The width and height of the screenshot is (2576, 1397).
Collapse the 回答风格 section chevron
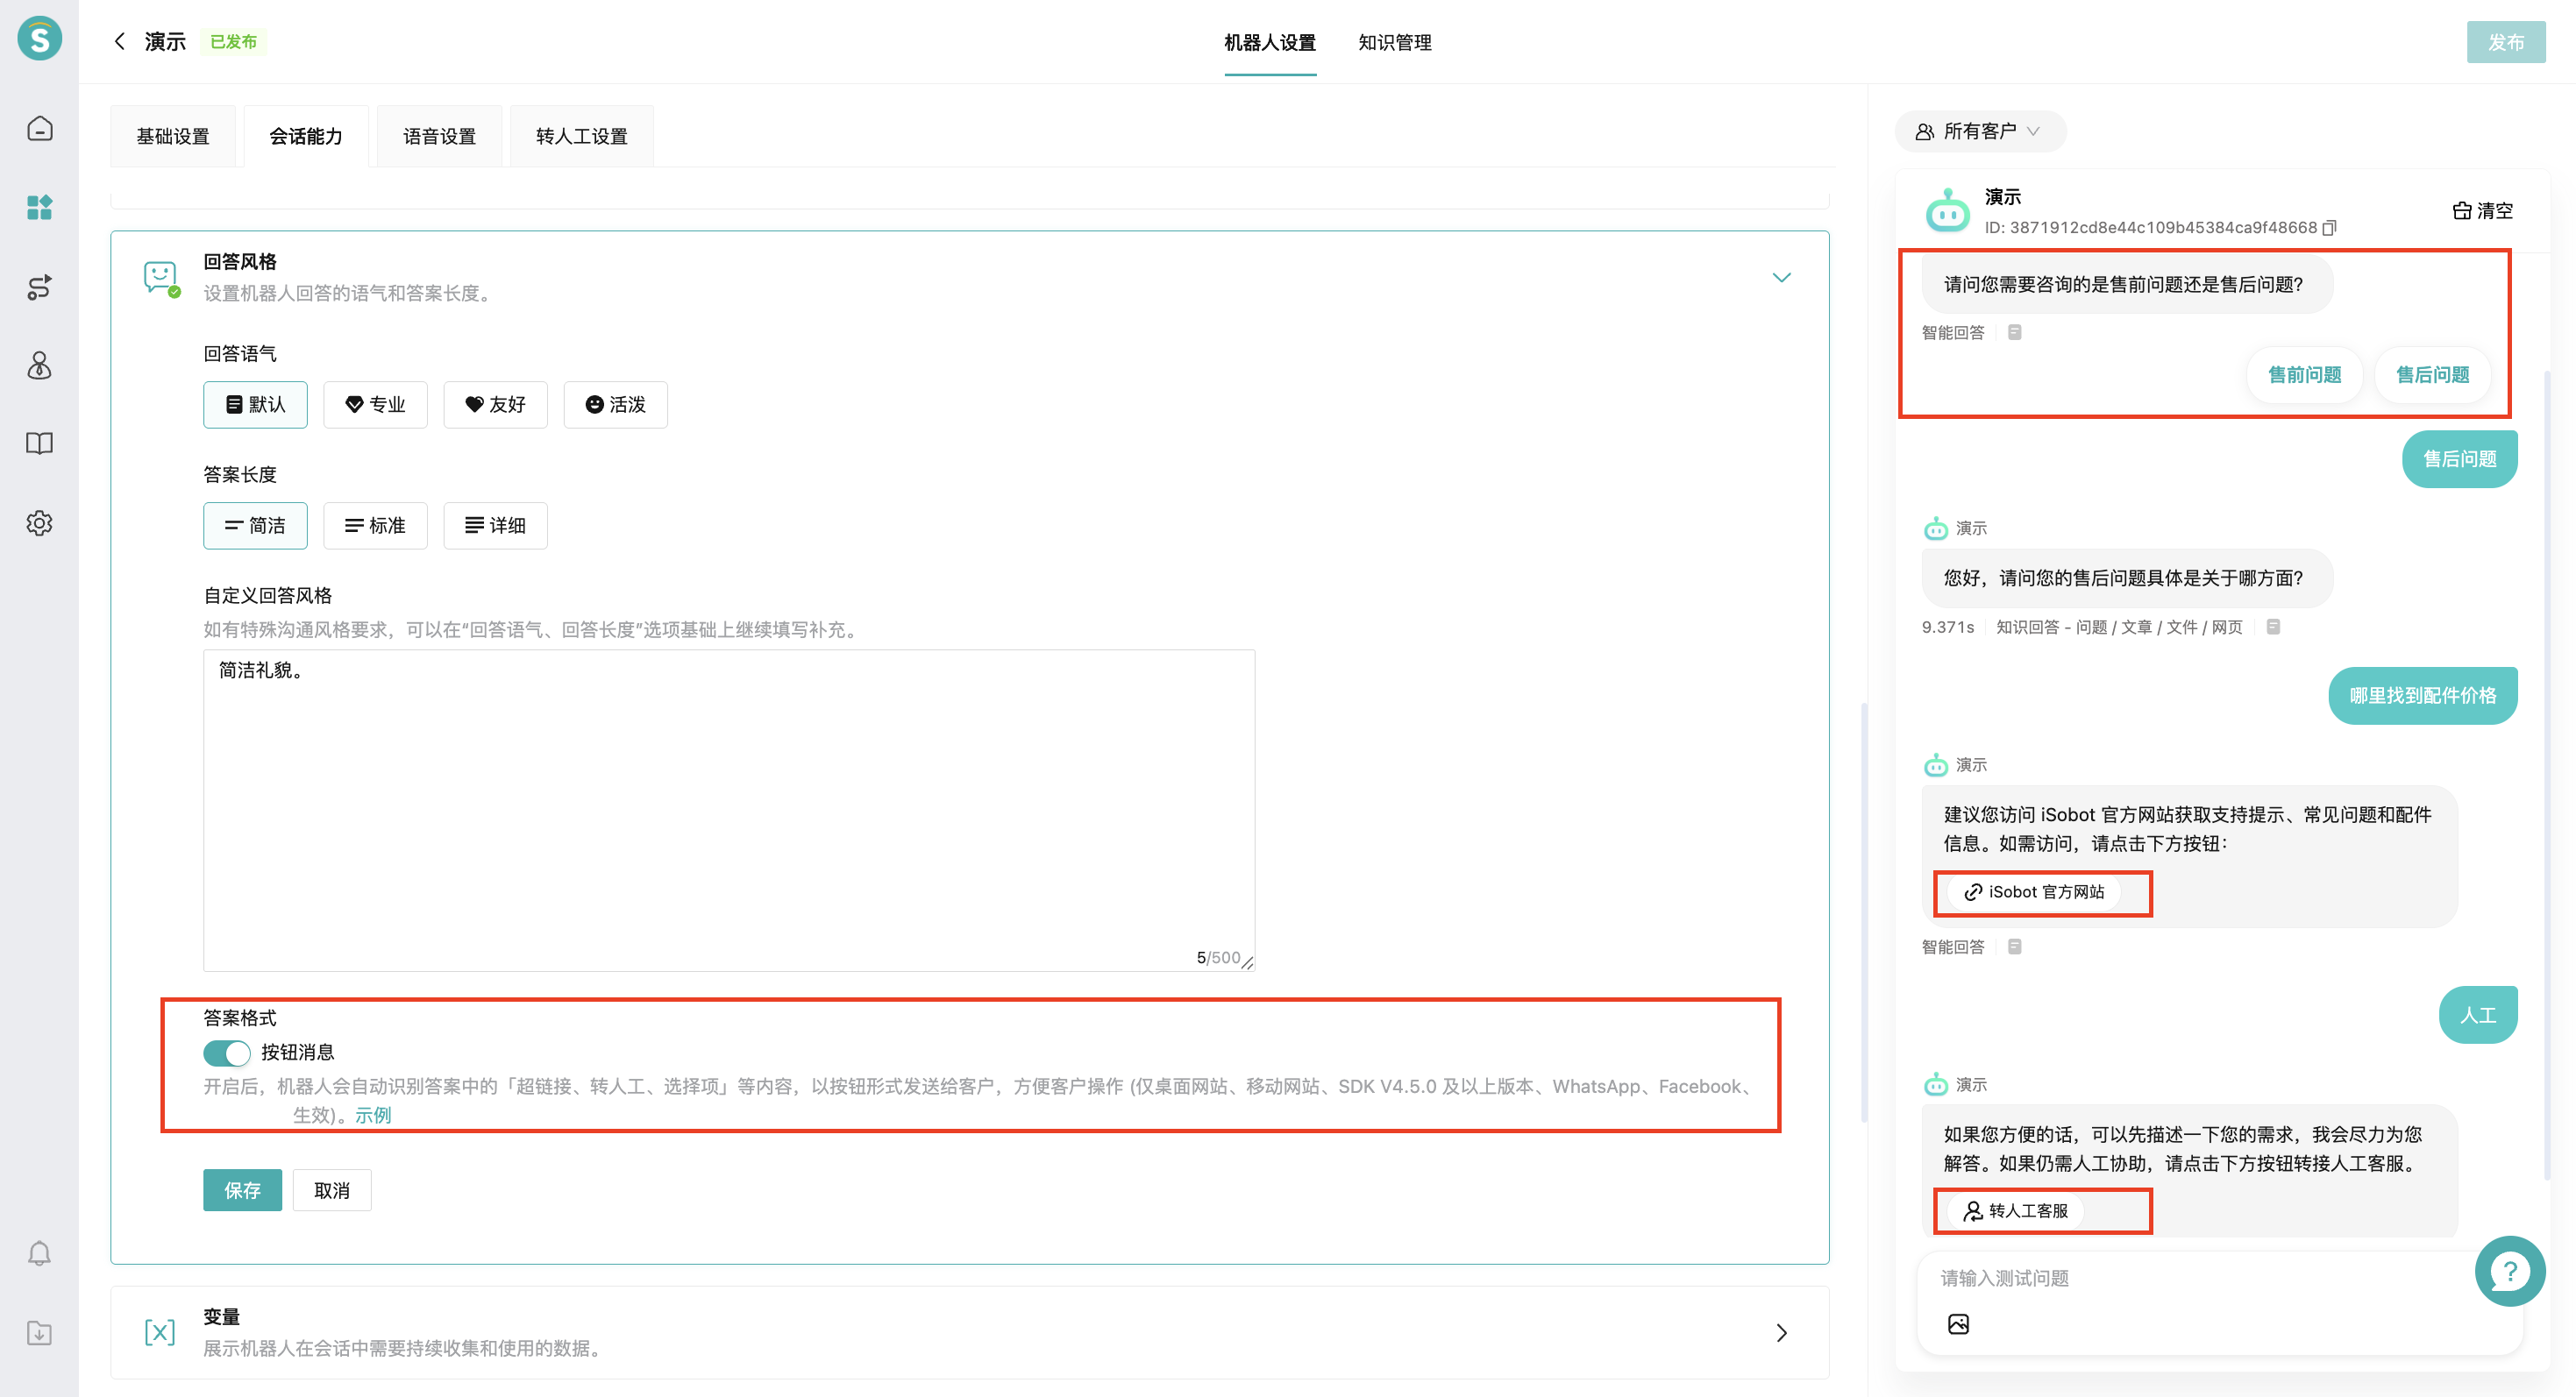(1781, 278)
